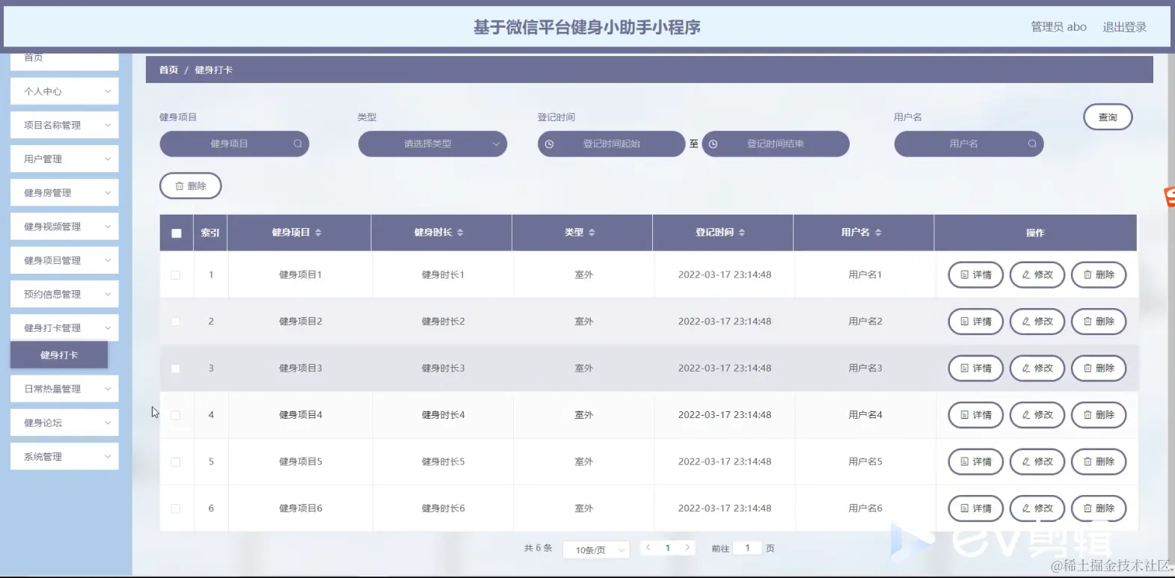Open 详情 for 健身项目4 row

976,415
